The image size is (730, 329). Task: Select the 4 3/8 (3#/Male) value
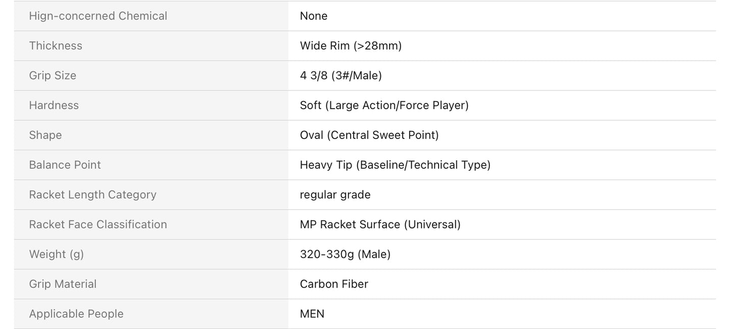(340, 75)
